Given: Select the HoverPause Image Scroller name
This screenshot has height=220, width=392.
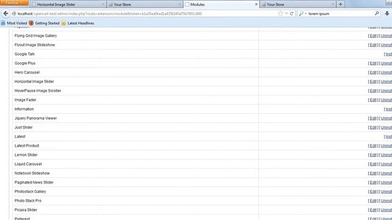Looking at the screenshot, I should 38,91.
